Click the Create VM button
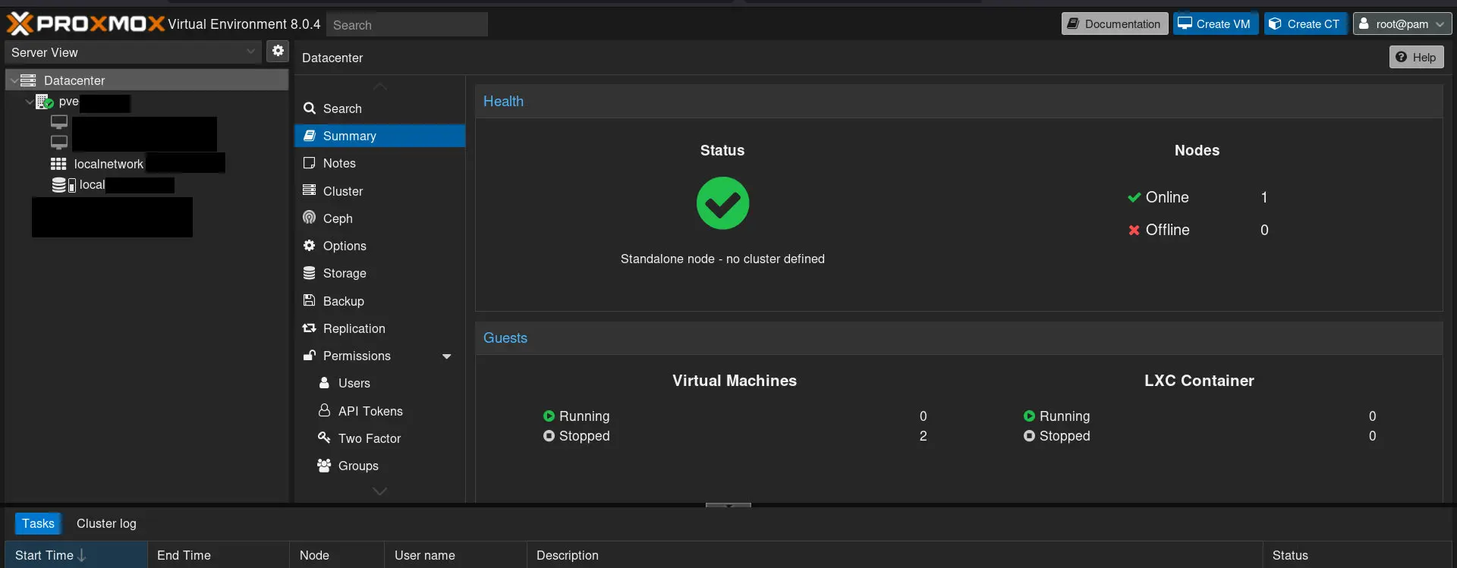This screenshot has height=568, width=1457. click(x=1216, y=24)
